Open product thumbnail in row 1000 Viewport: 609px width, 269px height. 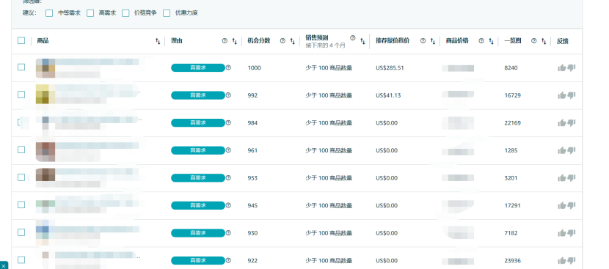45,68
